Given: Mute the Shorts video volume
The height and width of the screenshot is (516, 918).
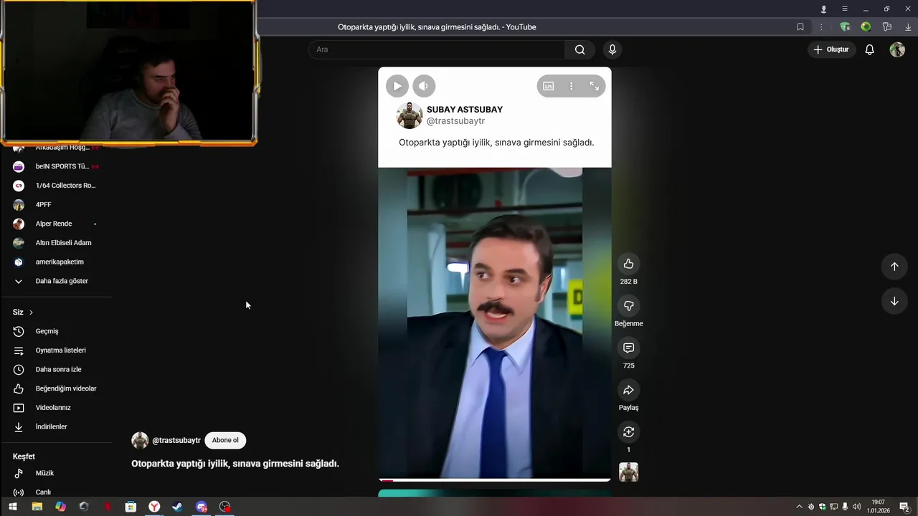Looking at the screenshot, I should tap(424, 86).
